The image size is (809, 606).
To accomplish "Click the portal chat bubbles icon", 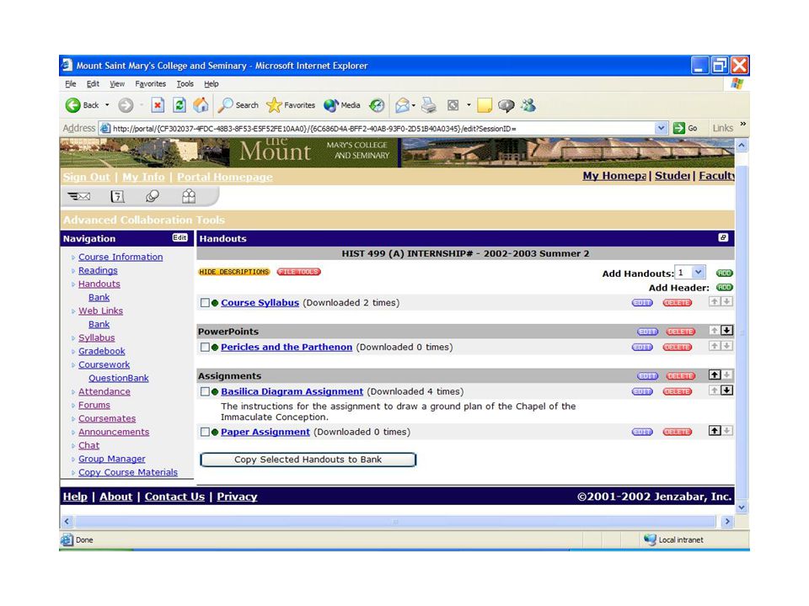I will (153, 196).
